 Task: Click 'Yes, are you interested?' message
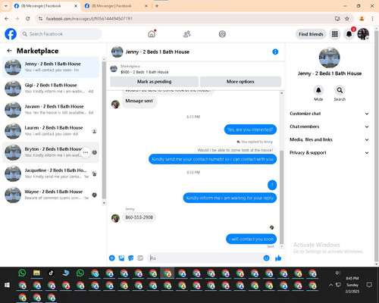250,130
